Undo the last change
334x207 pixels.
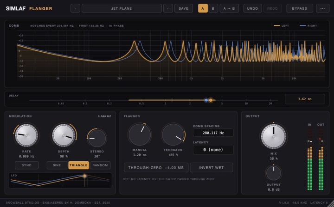253,8
